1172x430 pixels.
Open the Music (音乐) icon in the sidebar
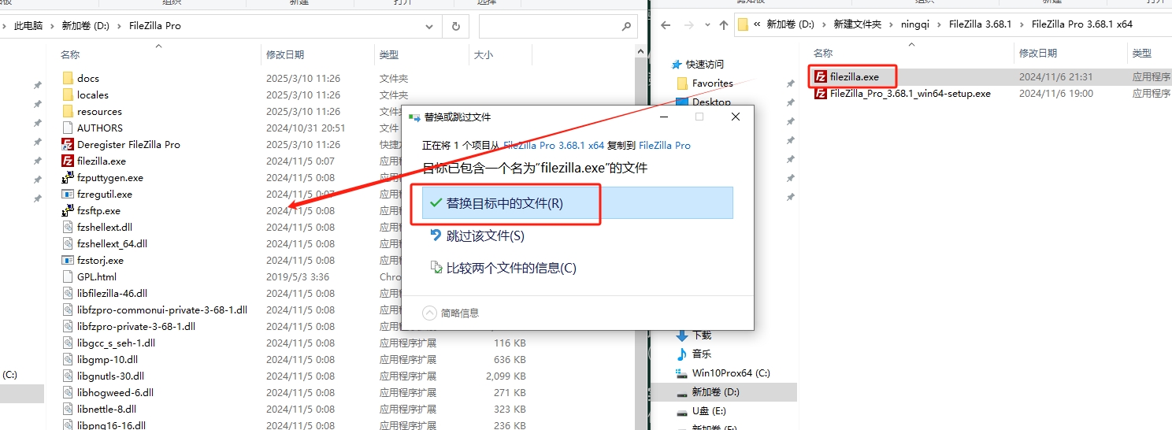[x=682, y=354]
